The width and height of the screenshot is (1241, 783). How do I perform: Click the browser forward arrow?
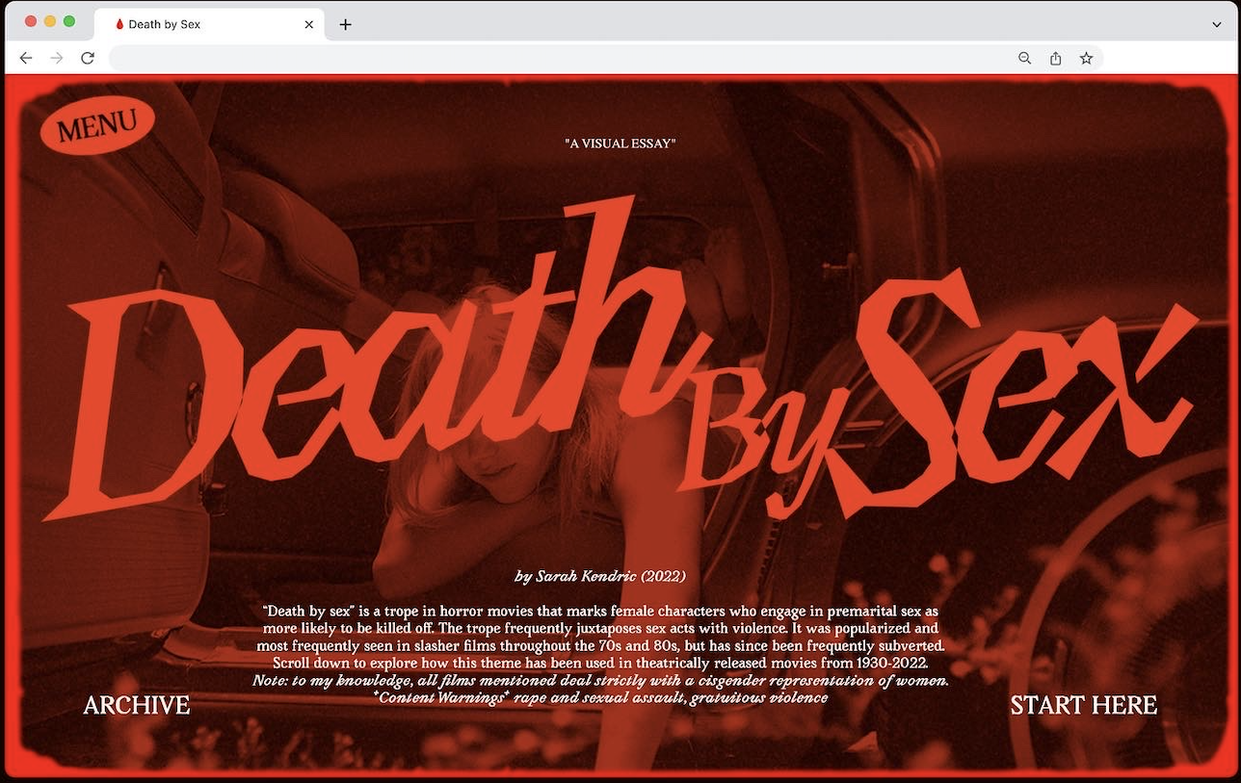click(57, 58)
